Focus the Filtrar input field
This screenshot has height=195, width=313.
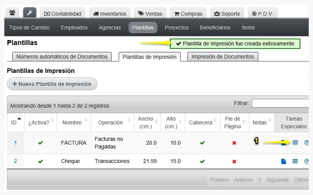[280, 103]
